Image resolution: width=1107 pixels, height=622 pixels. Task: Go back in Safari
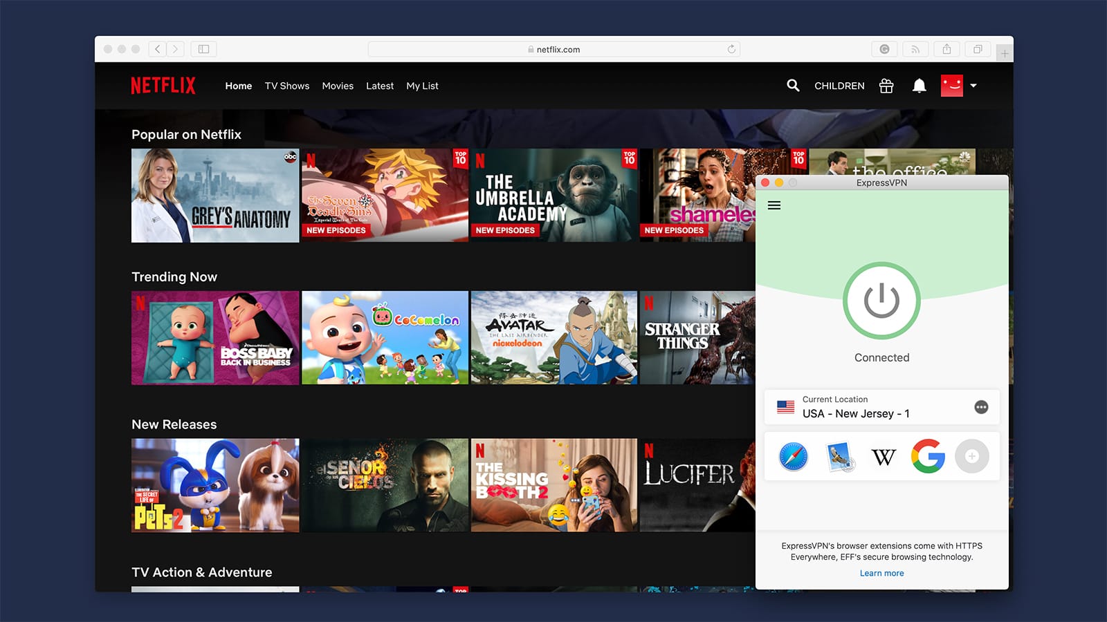click(158, 49)
